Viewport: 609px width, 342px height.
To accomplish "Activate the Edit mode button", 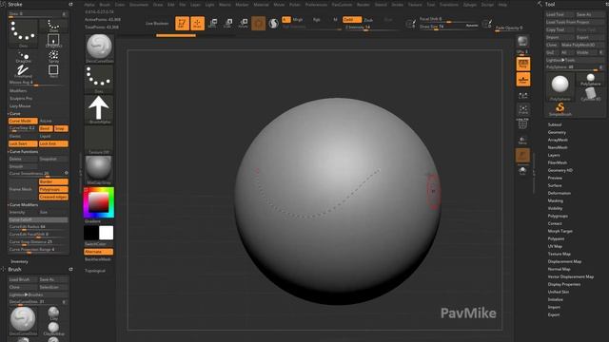I will pos(182,23).
